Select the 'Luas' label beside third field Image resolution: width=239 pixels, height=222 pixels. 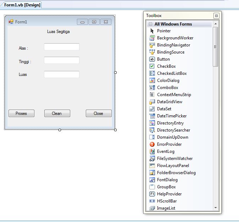point(23,74)
